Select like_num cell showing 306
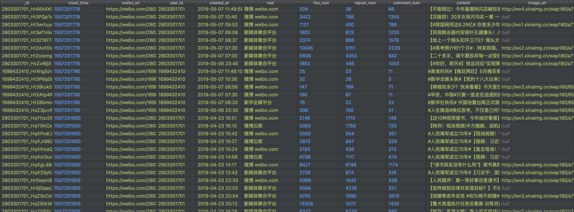Image resolution: width=574 pixels, height=212 pixels. click(x=321, y=110)
